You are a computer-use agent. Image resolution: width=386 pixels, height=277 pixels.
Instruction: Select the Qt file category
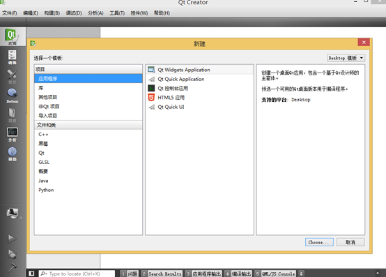(x=88, y=153)
